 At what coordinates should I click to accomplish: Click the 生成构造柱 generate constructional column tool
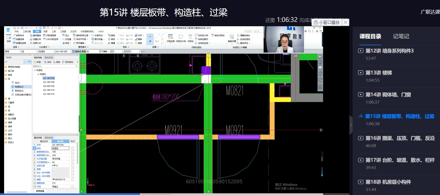tap(244, 39)
